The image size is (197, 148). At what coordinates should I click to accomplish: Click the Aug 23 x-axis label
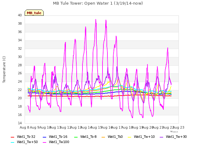[179, 128]
